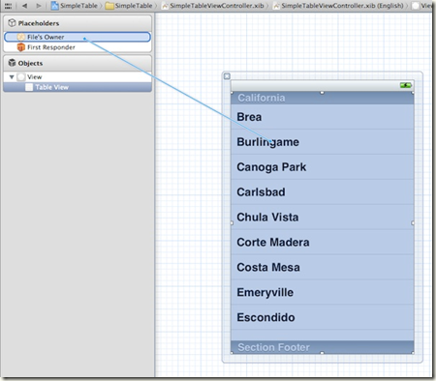The width and height of the screenshot is (436, 381).
Task: Collapse the View disclosure triangle
Action: point(12,77)
